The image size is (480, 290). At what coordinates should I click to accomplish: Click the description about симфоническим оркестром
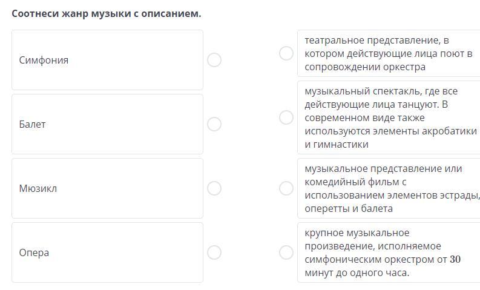pos(387,252)
